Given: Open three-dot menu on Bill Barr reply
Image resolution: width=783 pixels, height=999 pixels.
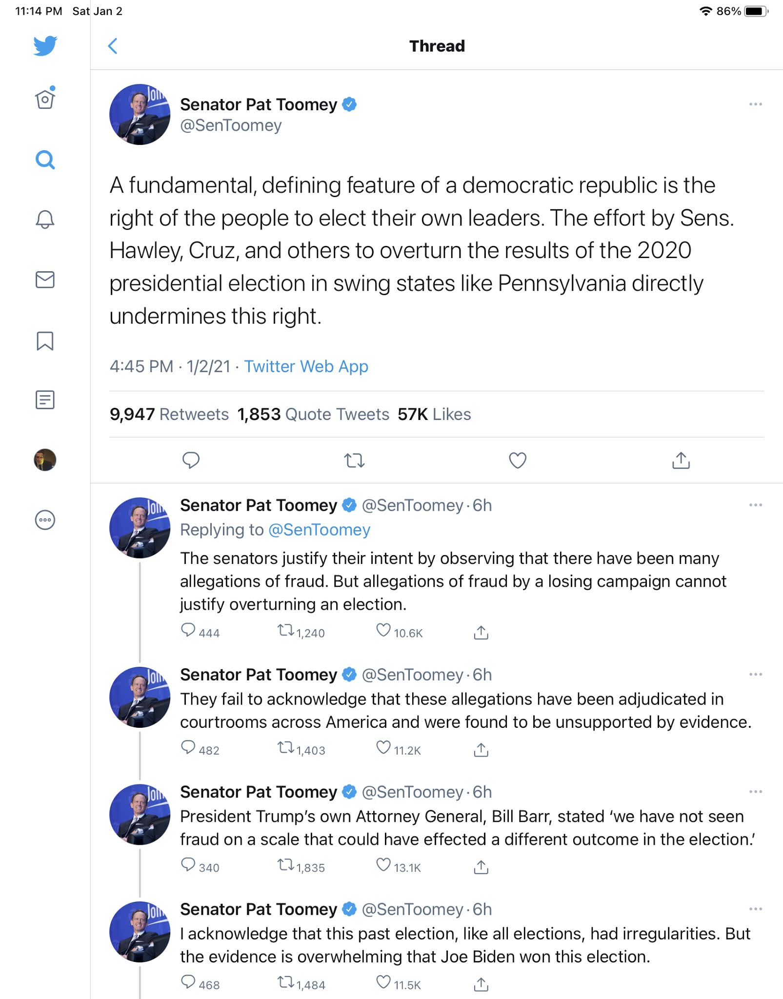Looking at the screenshot, I should coord(755,792).
